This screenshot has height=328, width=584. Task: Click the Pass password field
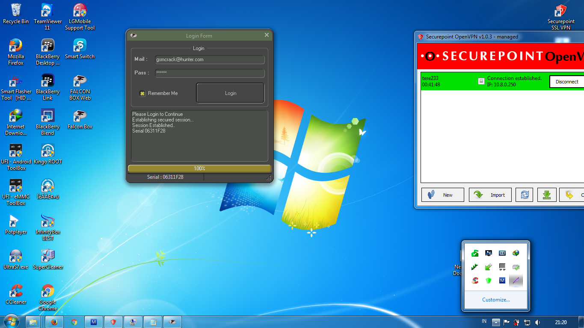[x=210, y=73]
